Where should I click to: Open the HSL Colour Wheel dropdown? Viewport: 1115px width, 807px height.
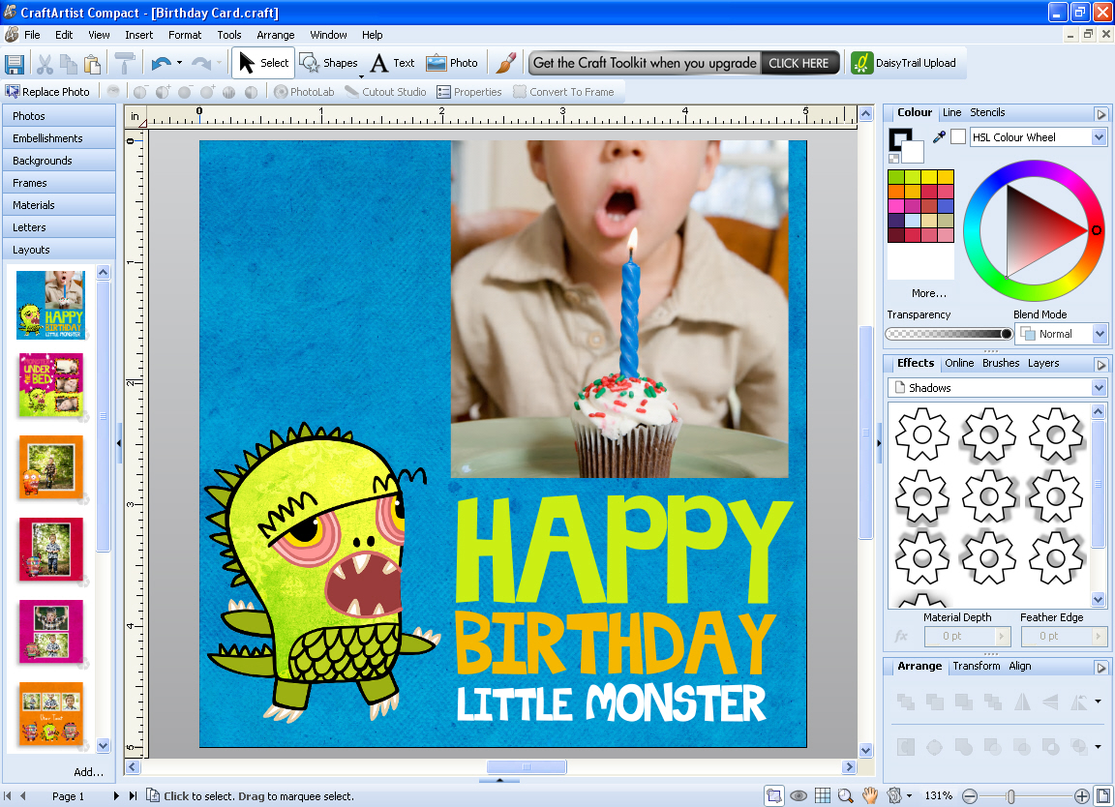point(1039,137)
